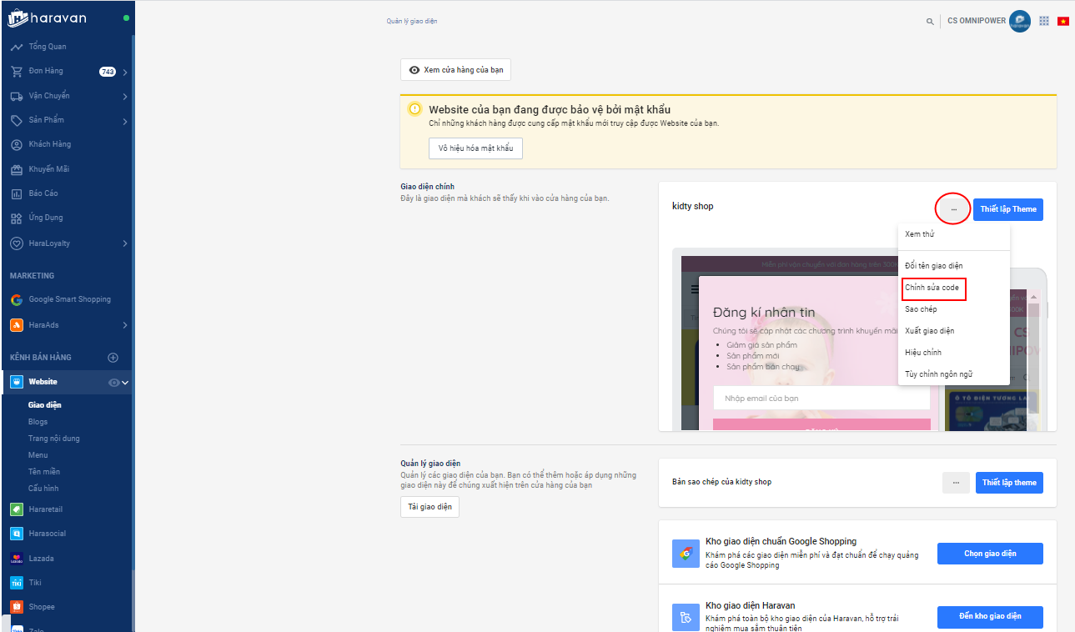This screenshot has height=632, width=1075.
Task: Add a sales channel with plus icon
Action: point(113,358)
